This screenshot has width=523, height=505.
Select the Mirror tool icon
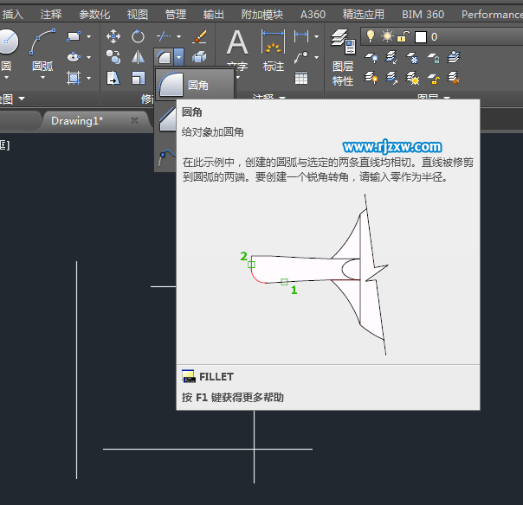pyautogui.click(x=138, y=57)
